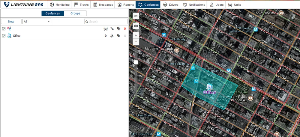Delete selected geofences with red X
The width and height of the screenshot is (300, 137).
[x=125, y=29]
